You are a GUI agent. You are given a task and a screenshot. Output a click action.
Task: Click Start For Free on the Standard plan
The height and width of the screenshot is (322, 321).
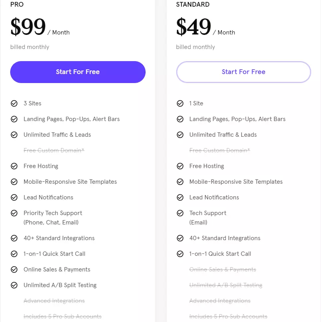243,72
